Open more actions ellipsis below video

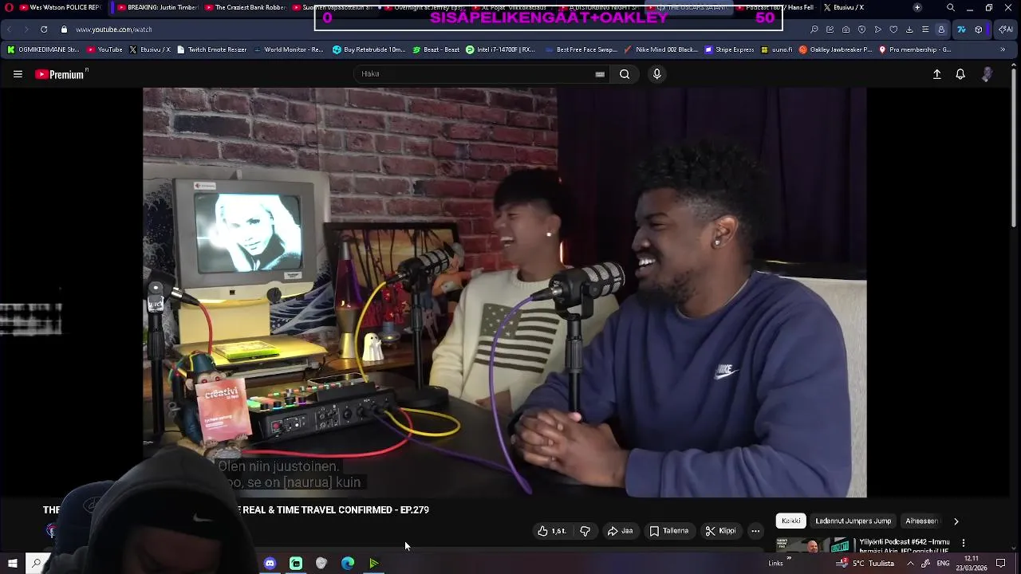coord(755,531)
